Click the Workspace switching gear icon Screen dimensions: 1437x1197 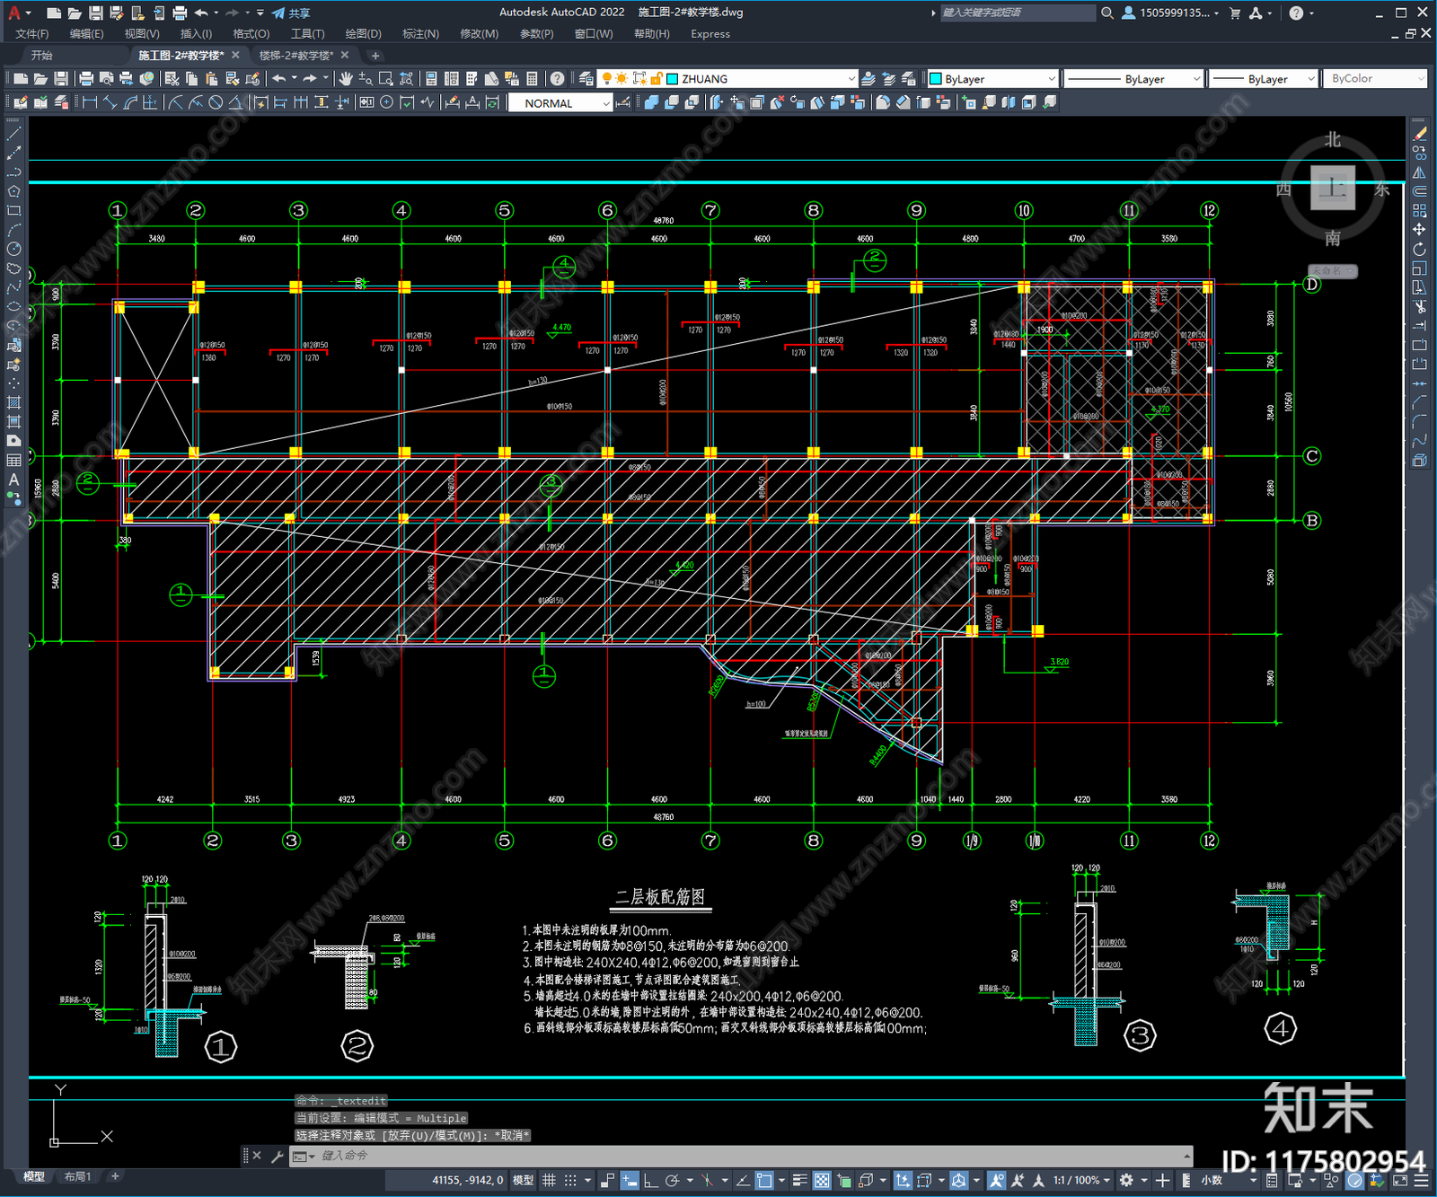click(x=1126, y=1180)
